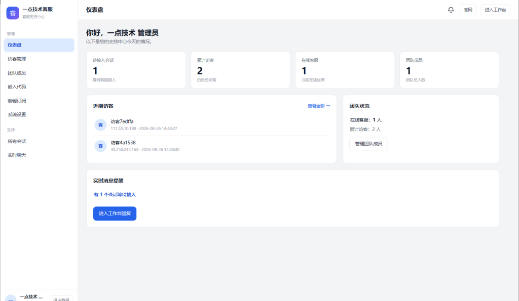Click the 一点技术客服 logo icon
Image resolution: width=519 pixels, height=301 pixels.
13,13
